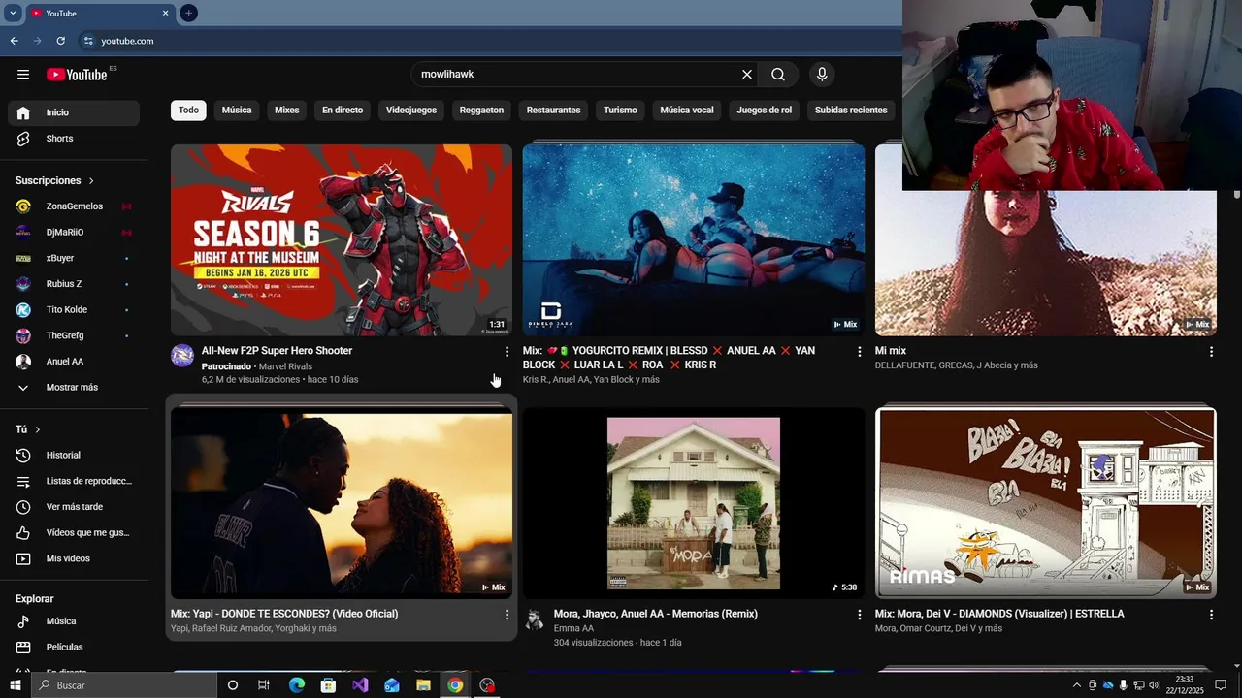This screenshot has height=698, width=1242.
Task: Play the Memorias (Remix) thumbnail
Action: 694,503
